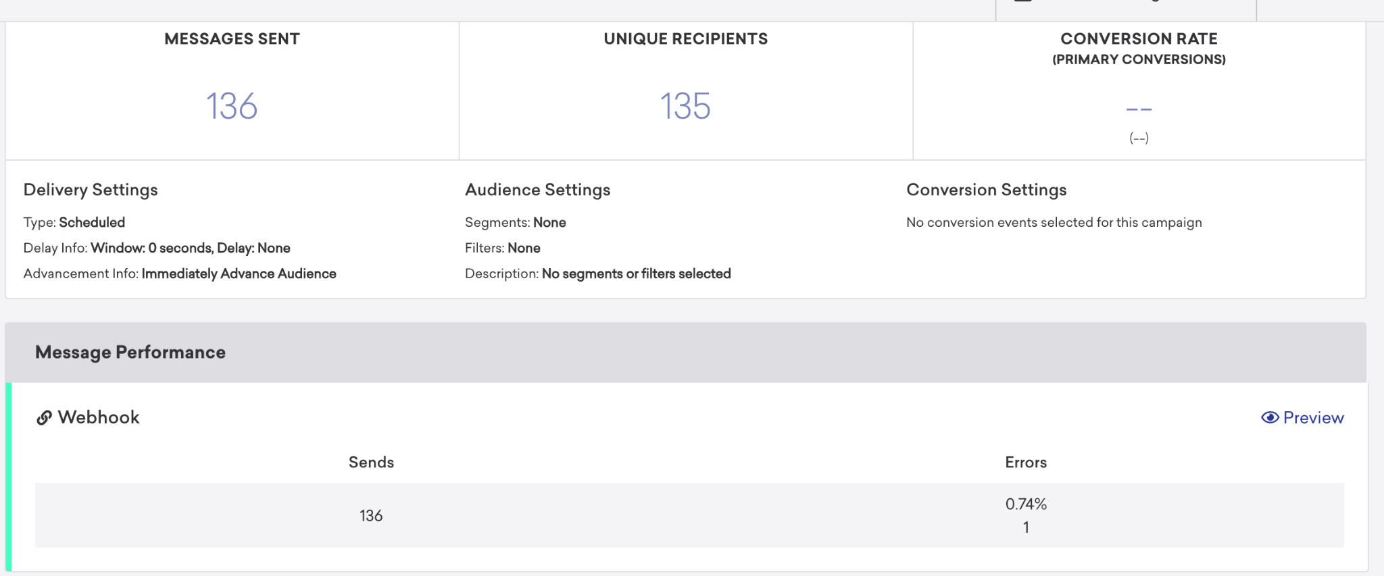Click the Audience Settings heading
The image size is (1384, 576).
click(x=537, y=190)
